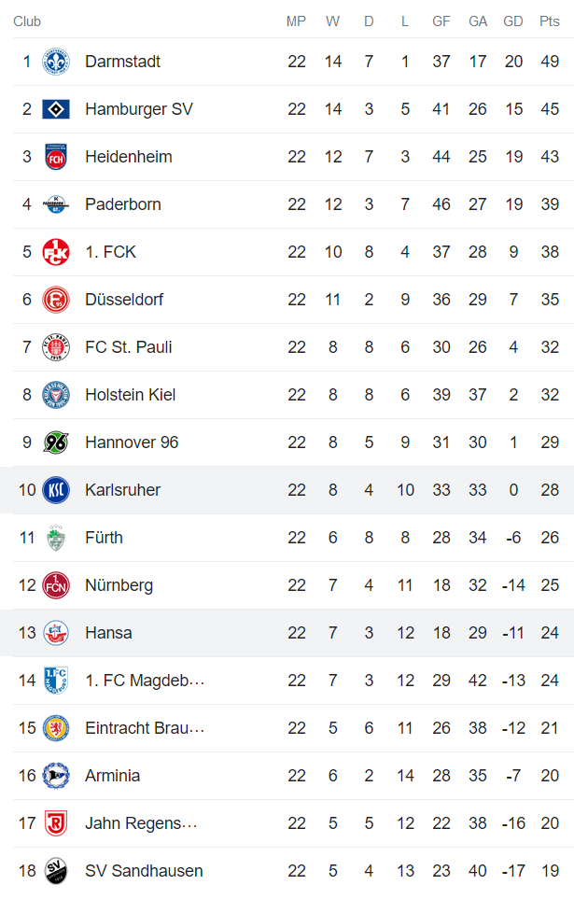574x899 pixels.
Task: Click the Hansa team name
Action: tap(108, 632)
